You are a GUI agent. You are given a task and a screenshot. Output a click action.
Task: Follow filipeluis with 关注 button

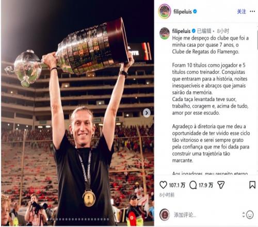pyautogui.click(x=241, y=11)
